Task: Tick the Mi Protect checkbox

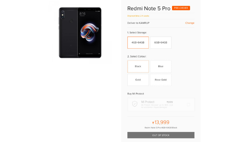Action: pos(189,105)
